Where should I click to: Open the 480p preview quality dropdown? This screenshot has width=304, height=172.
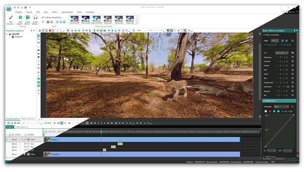click(x=48, y=123)
